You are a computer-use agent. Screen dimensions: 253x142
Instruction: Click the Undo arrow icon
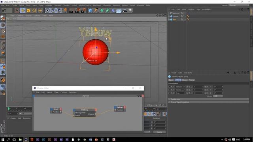click(x=4, y=11)
